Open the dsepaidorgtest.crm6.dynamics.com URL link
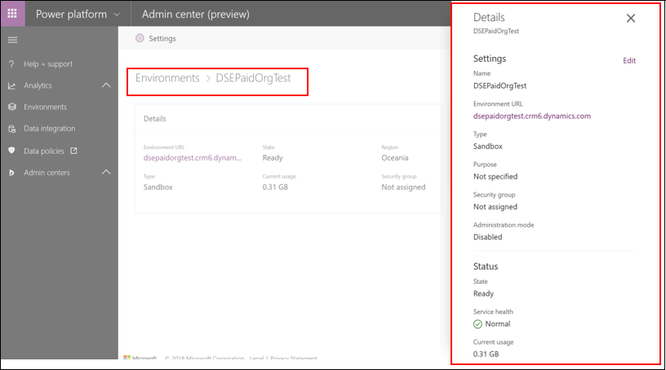666x370 pixels. coord(531,116)
